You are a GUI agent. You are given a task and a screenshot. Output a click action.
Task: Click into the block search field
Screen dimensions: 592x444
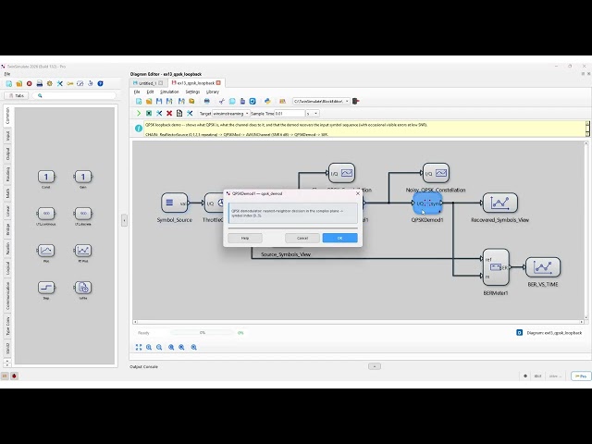[74, 96]
